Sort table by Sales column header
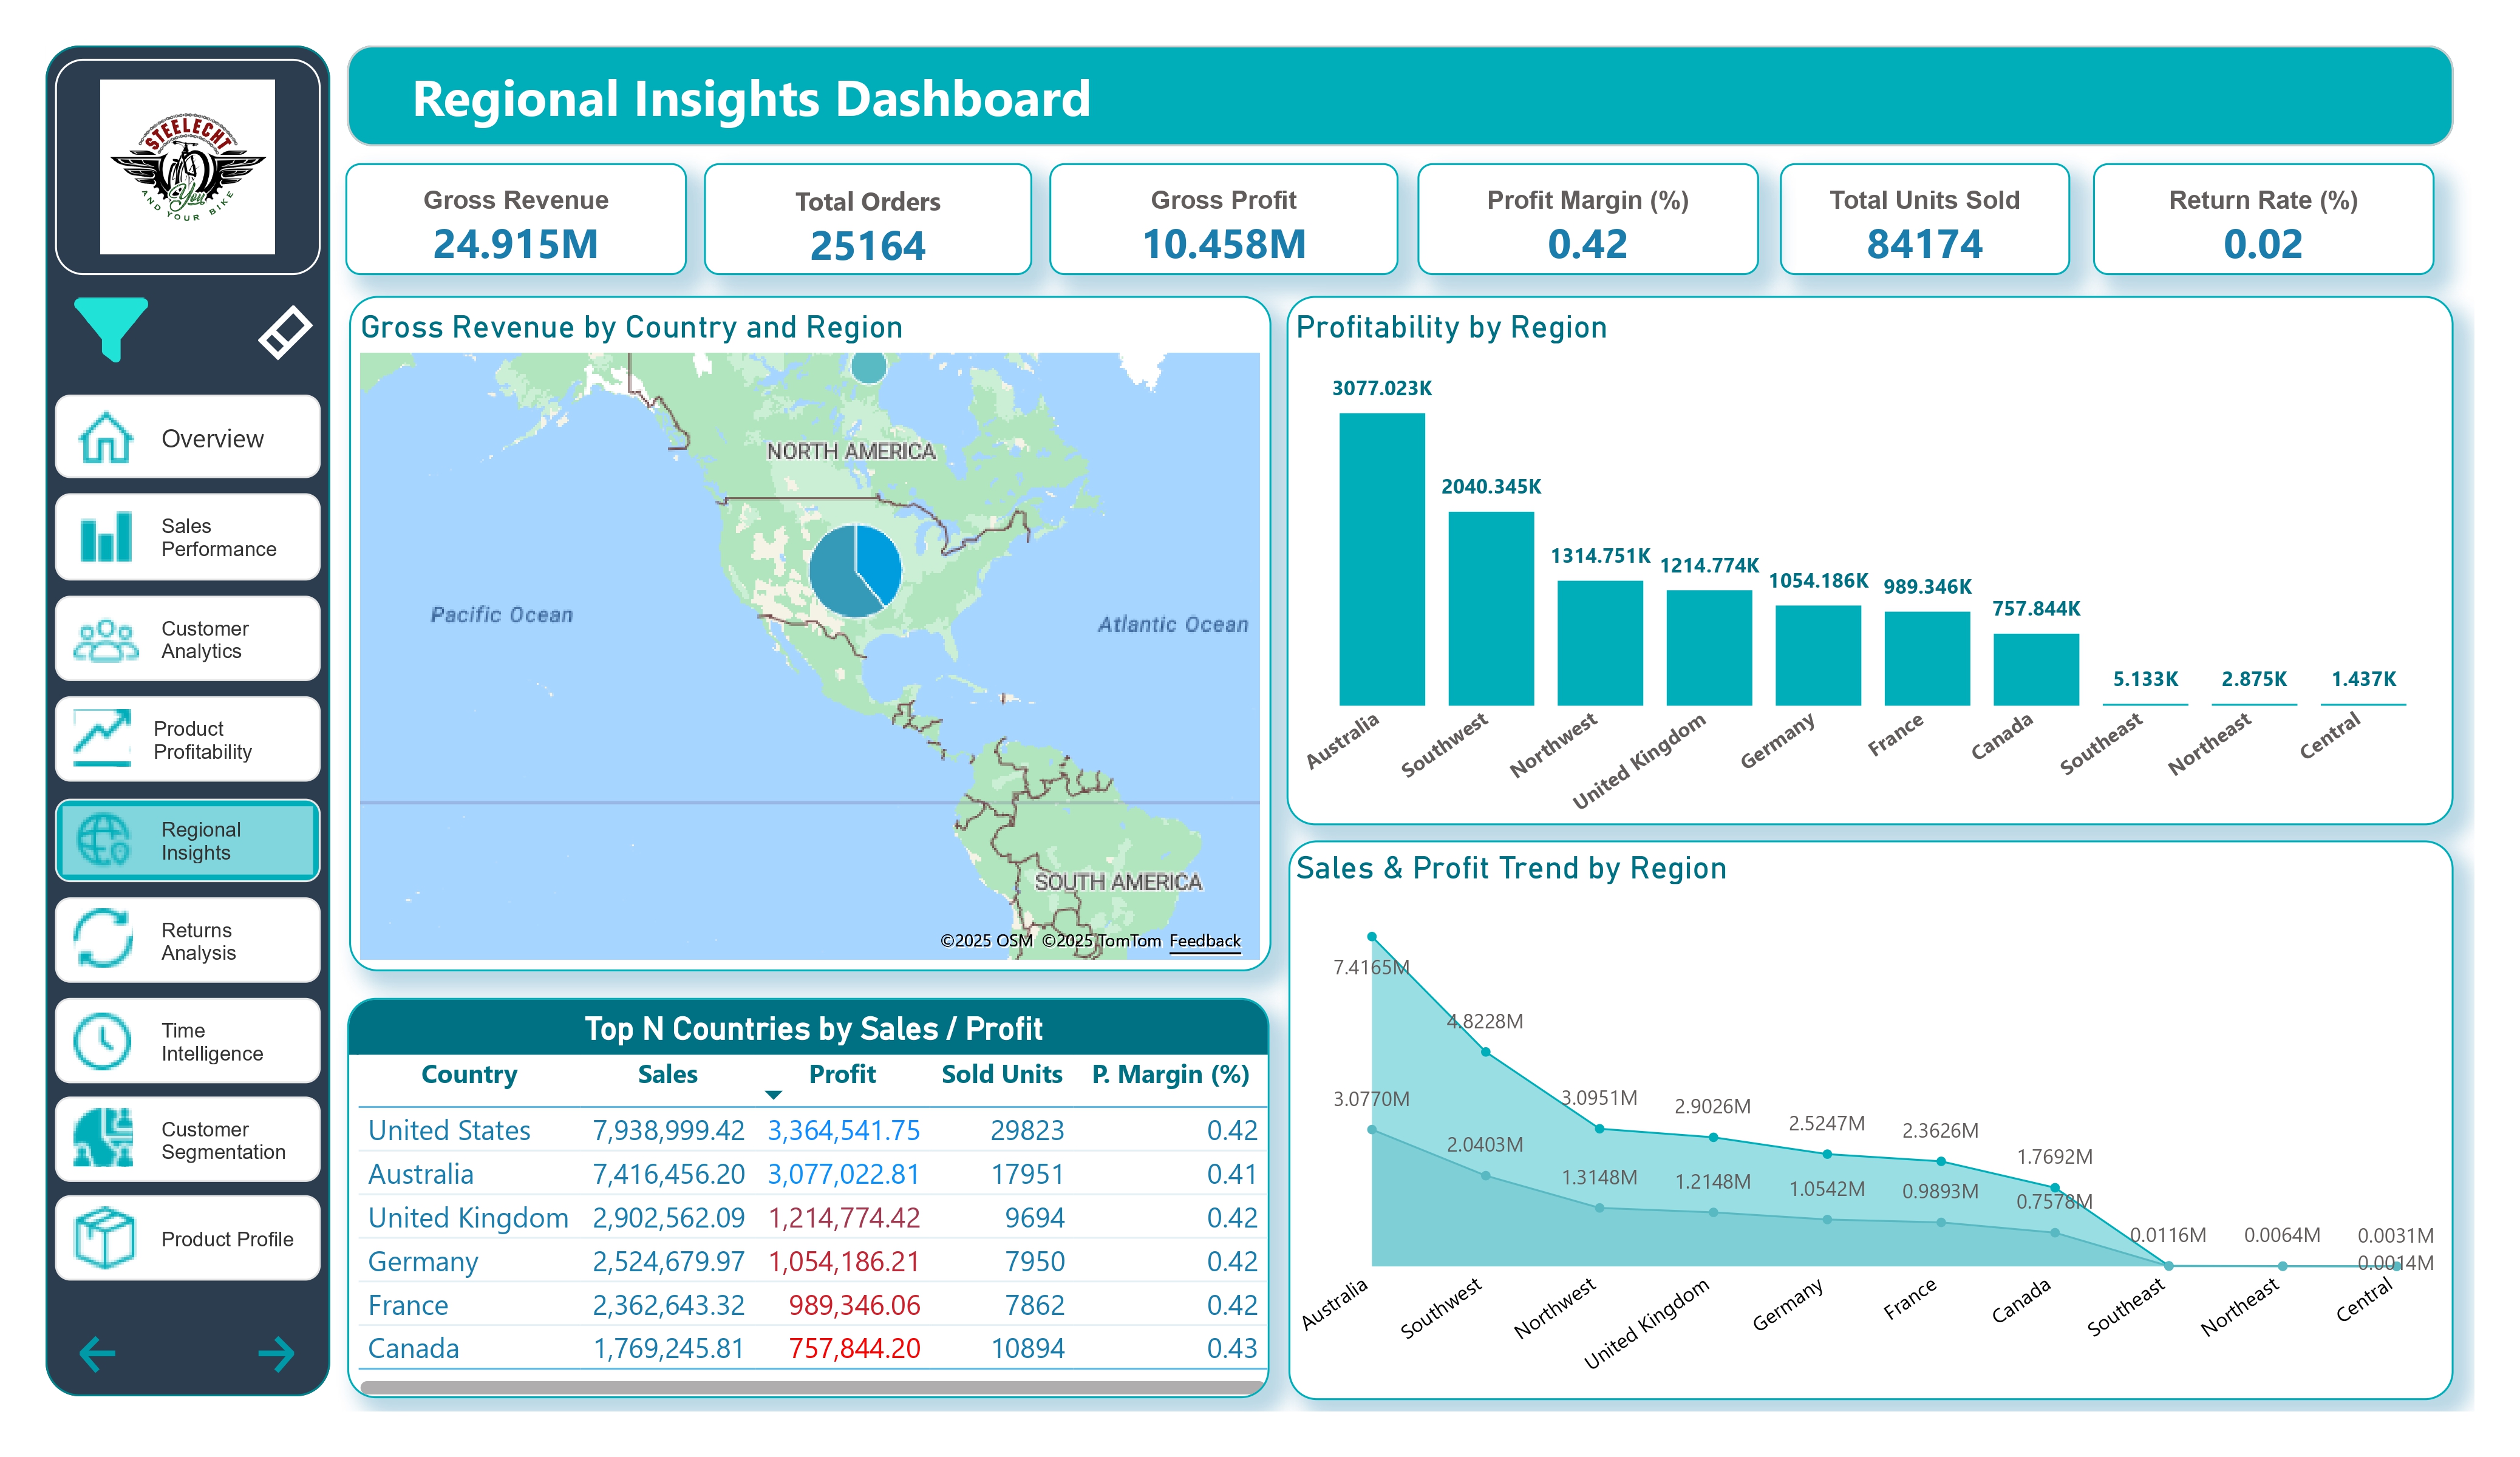The image size is (2520, 1457). [667, 1074]
